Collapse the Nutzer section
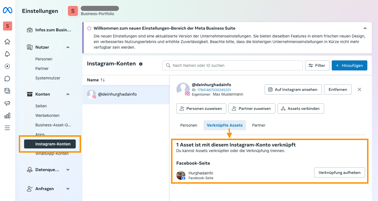 pos(68,47)
